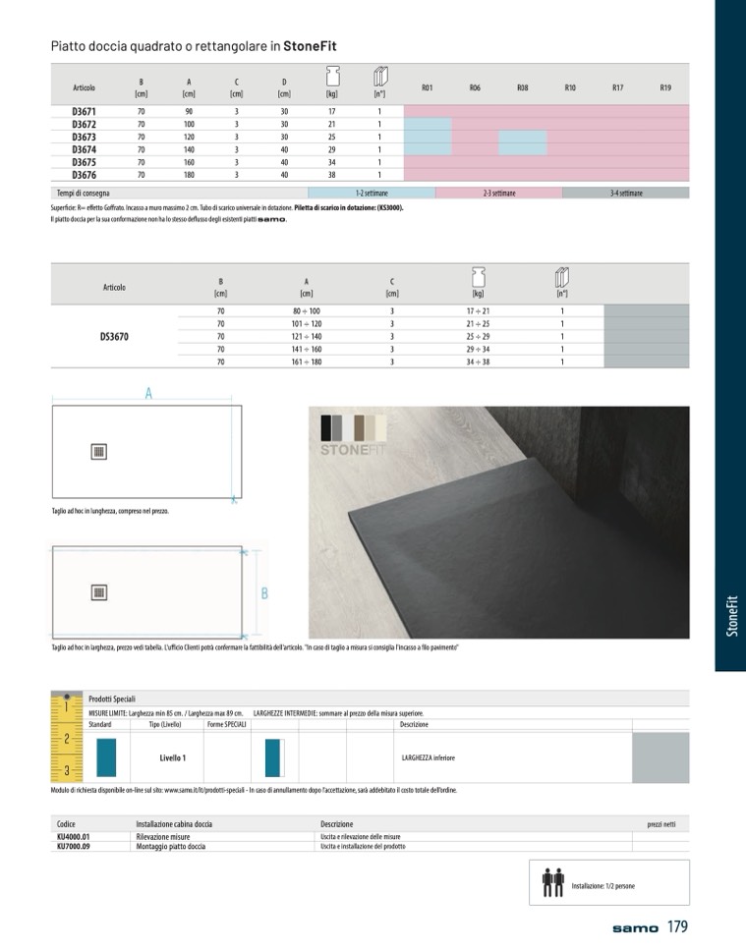Click the two-person installation icon
The height and width of the screenshot is (951, 746).
552,882
